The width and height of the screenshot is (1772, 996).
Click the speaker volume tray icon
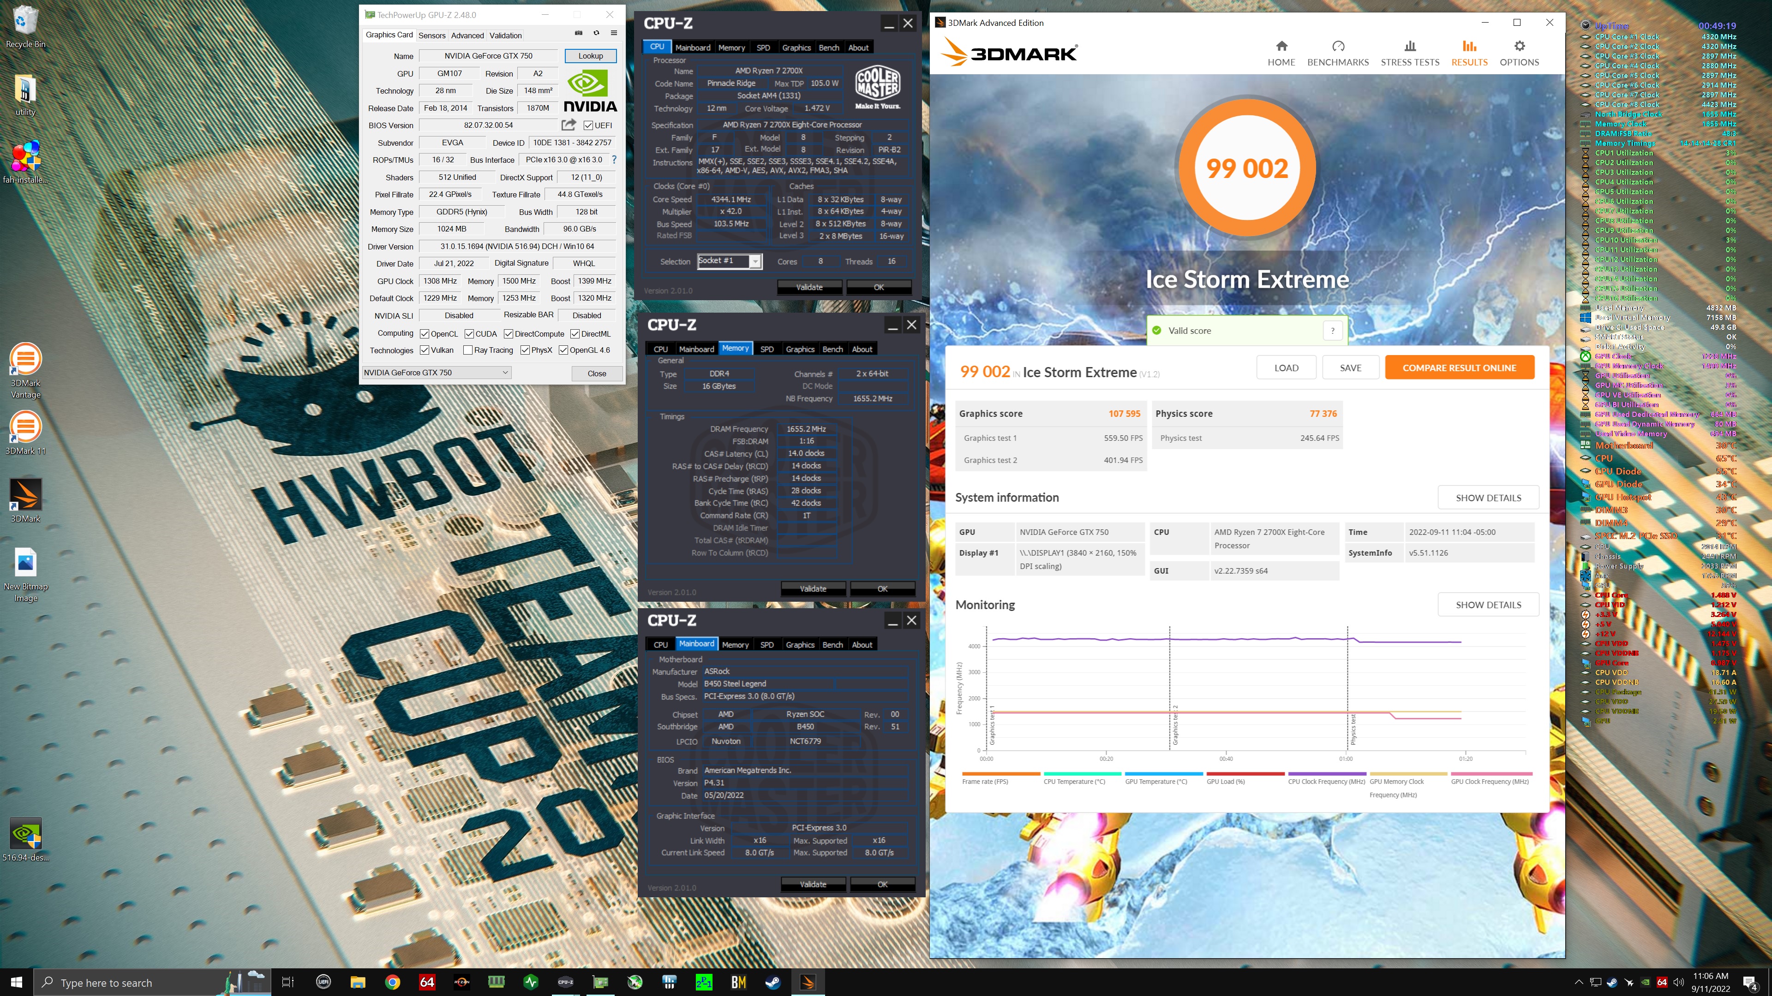pyautogui.click(x=1678, y=982)
